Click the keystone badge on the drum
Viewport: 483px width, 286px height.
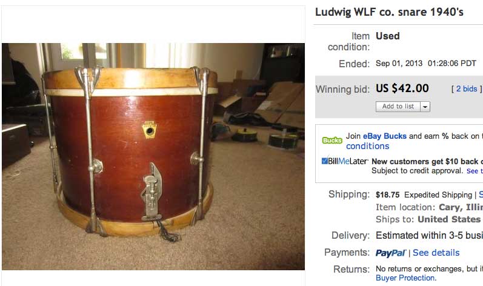coord(150,130)
